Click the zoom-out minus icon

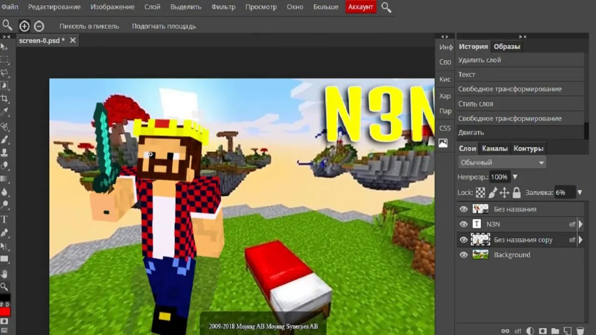pos(39,26)
